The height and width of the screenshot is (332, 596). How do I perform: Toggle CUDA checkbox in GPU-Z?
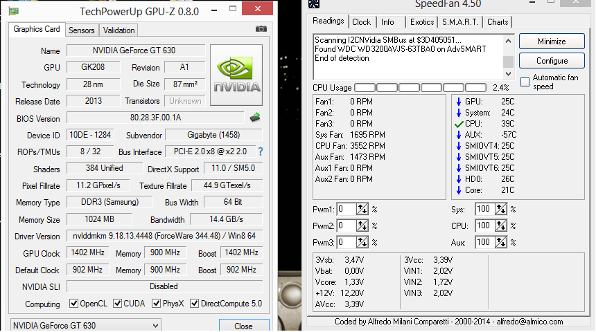click(117, 304)
